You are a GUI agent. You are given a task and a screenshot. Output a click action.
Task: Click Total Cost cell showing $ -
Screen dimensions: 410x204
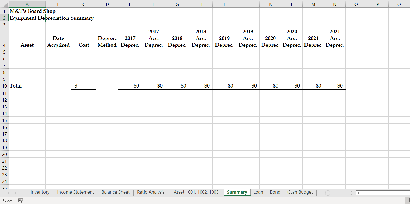point(84,86)
